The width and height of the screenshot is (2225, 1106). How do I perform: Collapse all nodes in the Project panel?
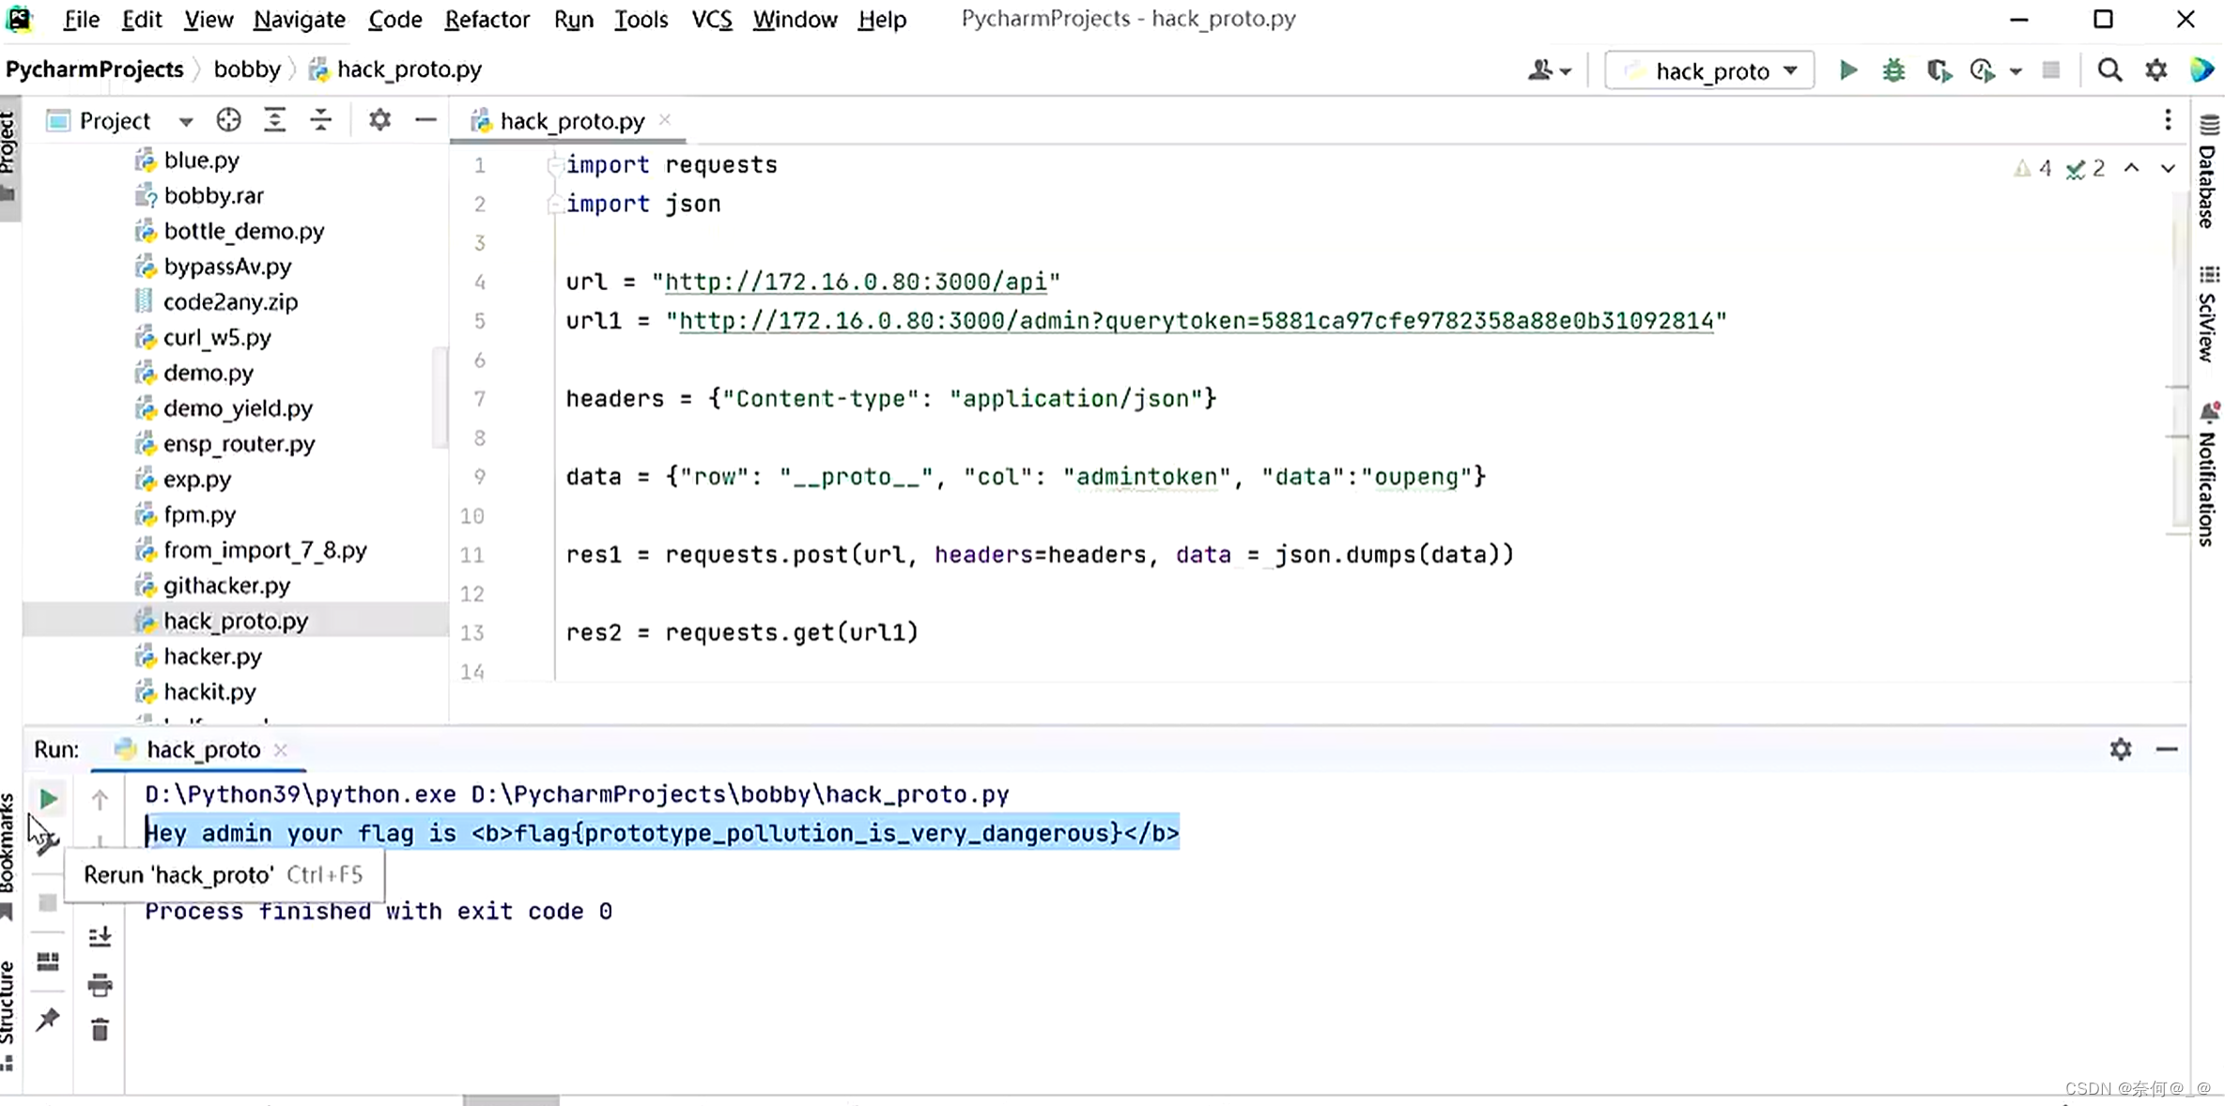[321, 120]
